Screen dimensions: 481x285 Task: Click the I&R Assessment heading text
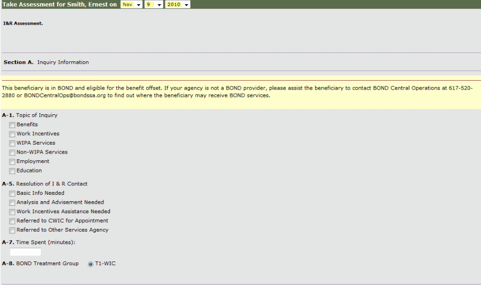coord(23,24)
